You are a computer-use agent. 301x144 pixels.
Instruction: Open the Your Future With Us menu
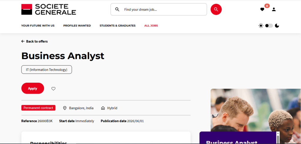click(x=38, y=26)
